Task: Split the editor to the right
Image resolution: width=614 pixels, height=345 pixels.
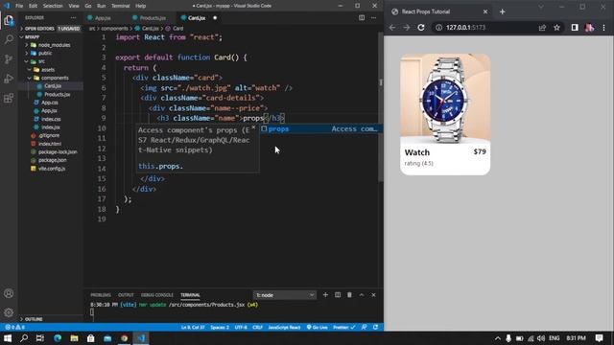Action: [x=362, y=17]
